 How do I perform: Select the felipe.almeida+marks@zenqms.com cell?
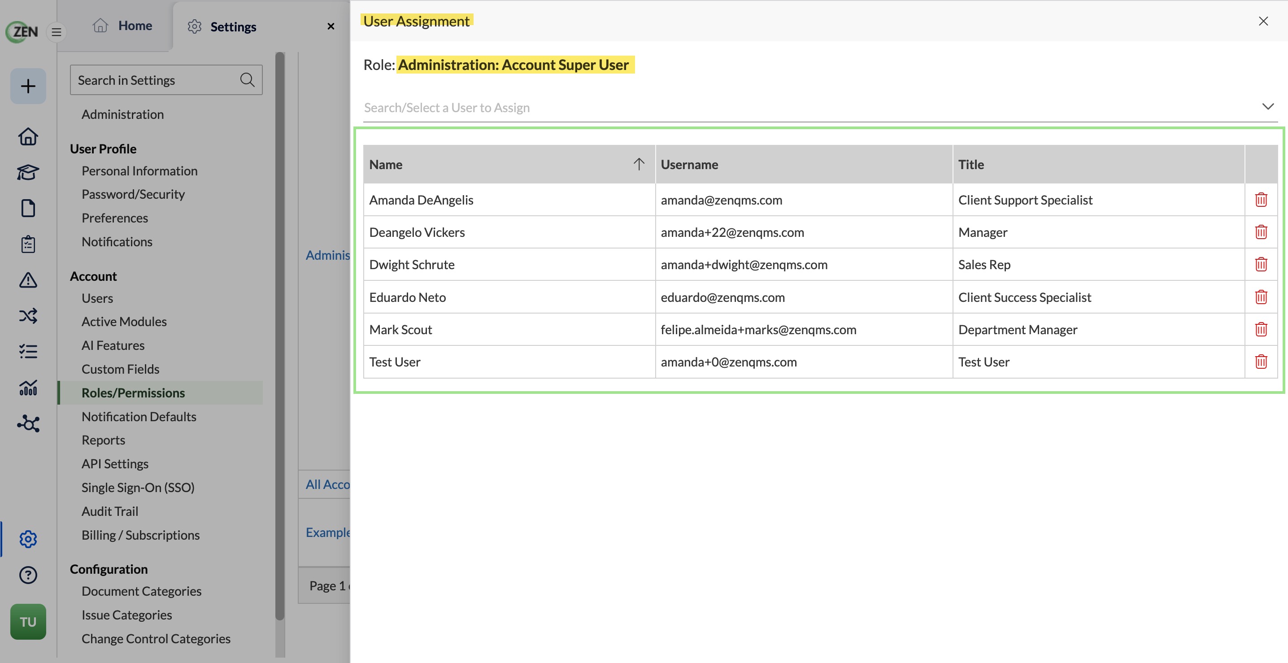pyautogui.click(x=804, y=330)
